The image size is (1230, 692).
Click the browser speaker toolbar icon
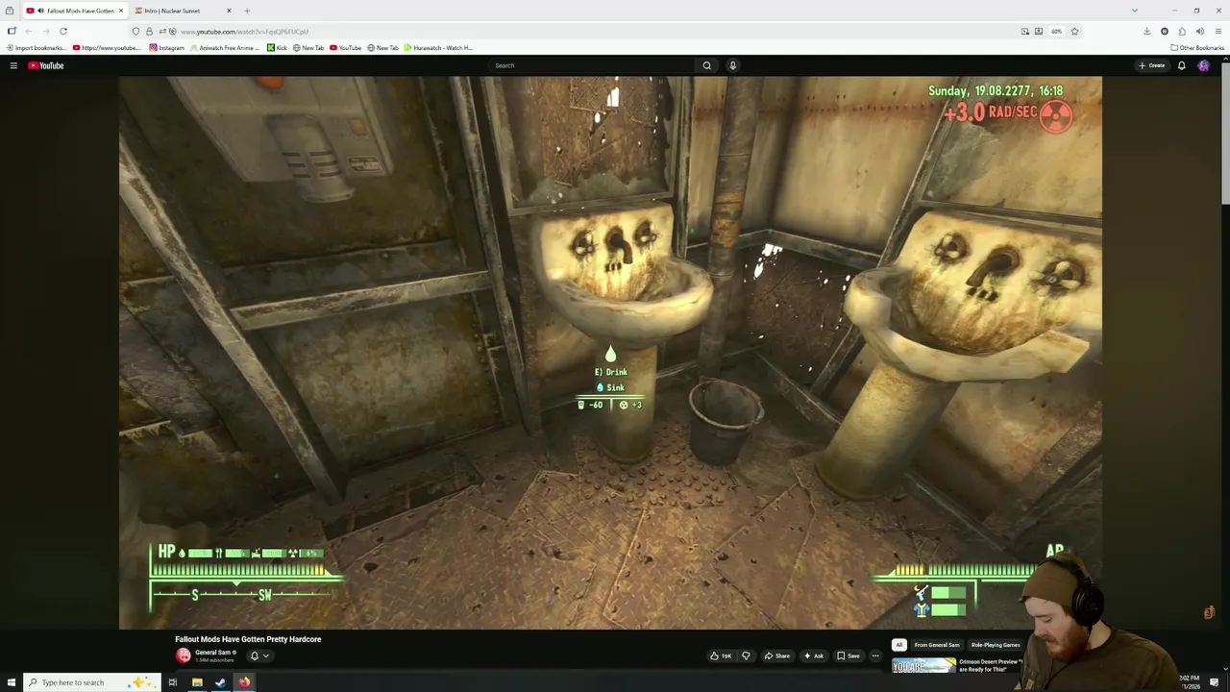pos(1200,31)
